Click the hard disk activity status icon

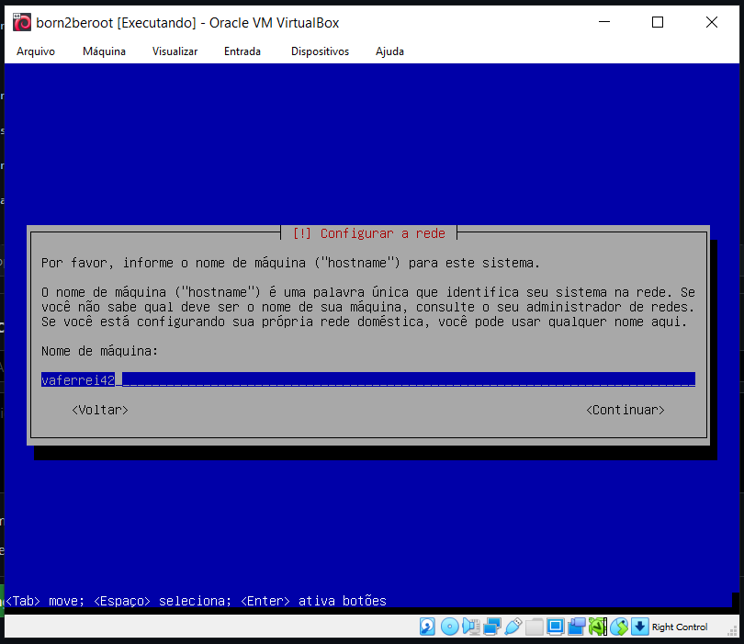pyautogui.click(x=427, y=627)
